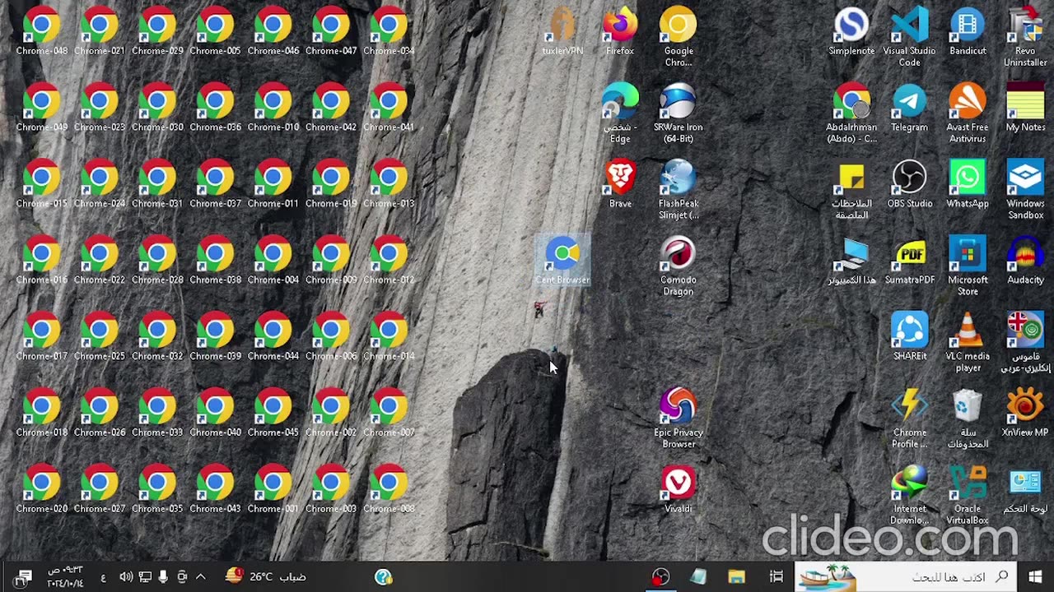1054x592 pixels.
Task: Select the OBS Studio desktop icon
Action: click(x=910, y=184)
